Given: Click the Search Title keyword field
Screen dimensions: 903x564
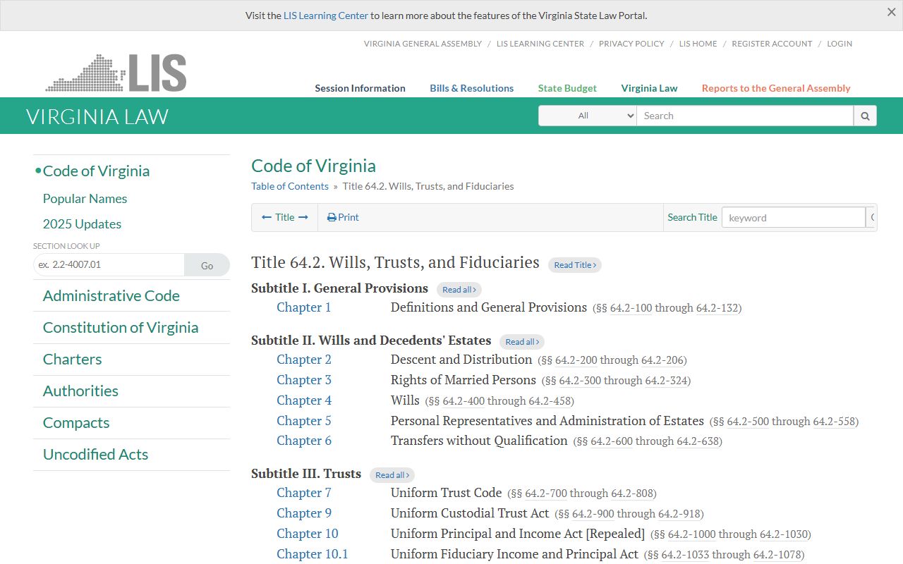Looking at the screenshot, I should tap(794, 217).
